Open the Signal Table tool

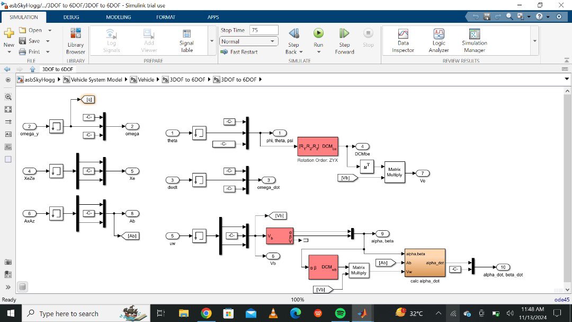point(186,41)
